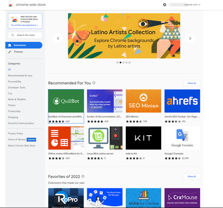Viewport: 223px width, 208px height.
Task: Click the Themes paintbrush icon
Action: pyautogui.click(x=10, y=52)
